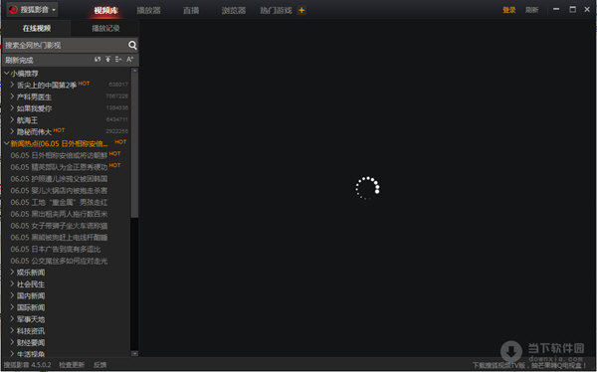Expand the 如果我爱你 entry
This screenshot has width=597, height=372.
click(x=12, y=108)
